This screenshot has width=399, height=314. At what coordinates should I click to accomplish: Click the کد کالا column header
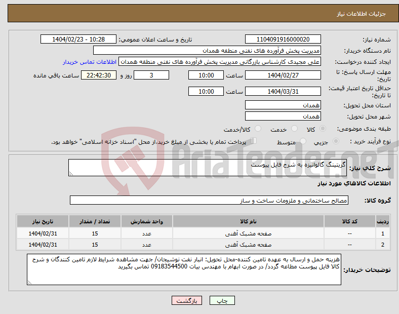[350, 221]
